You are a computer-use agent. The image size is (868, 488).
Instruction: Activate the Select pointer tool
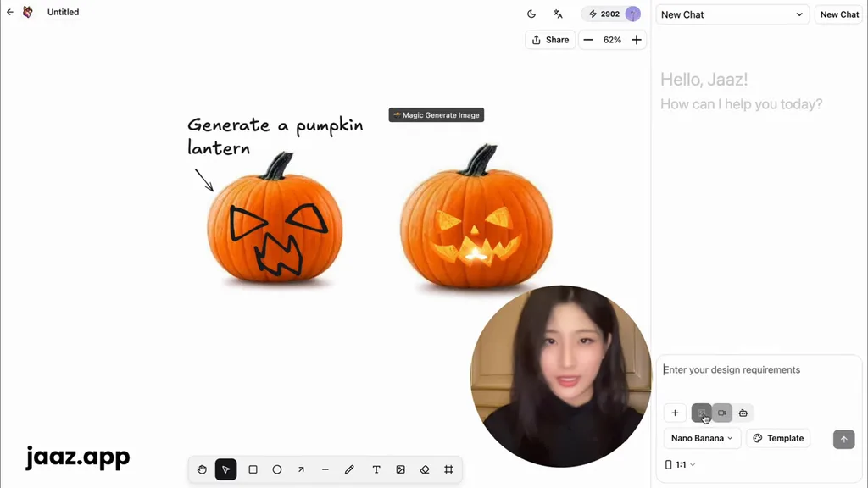225,469
